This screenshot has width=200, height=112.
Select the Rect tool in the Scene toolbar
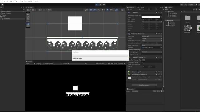click(x=28, y=24)
